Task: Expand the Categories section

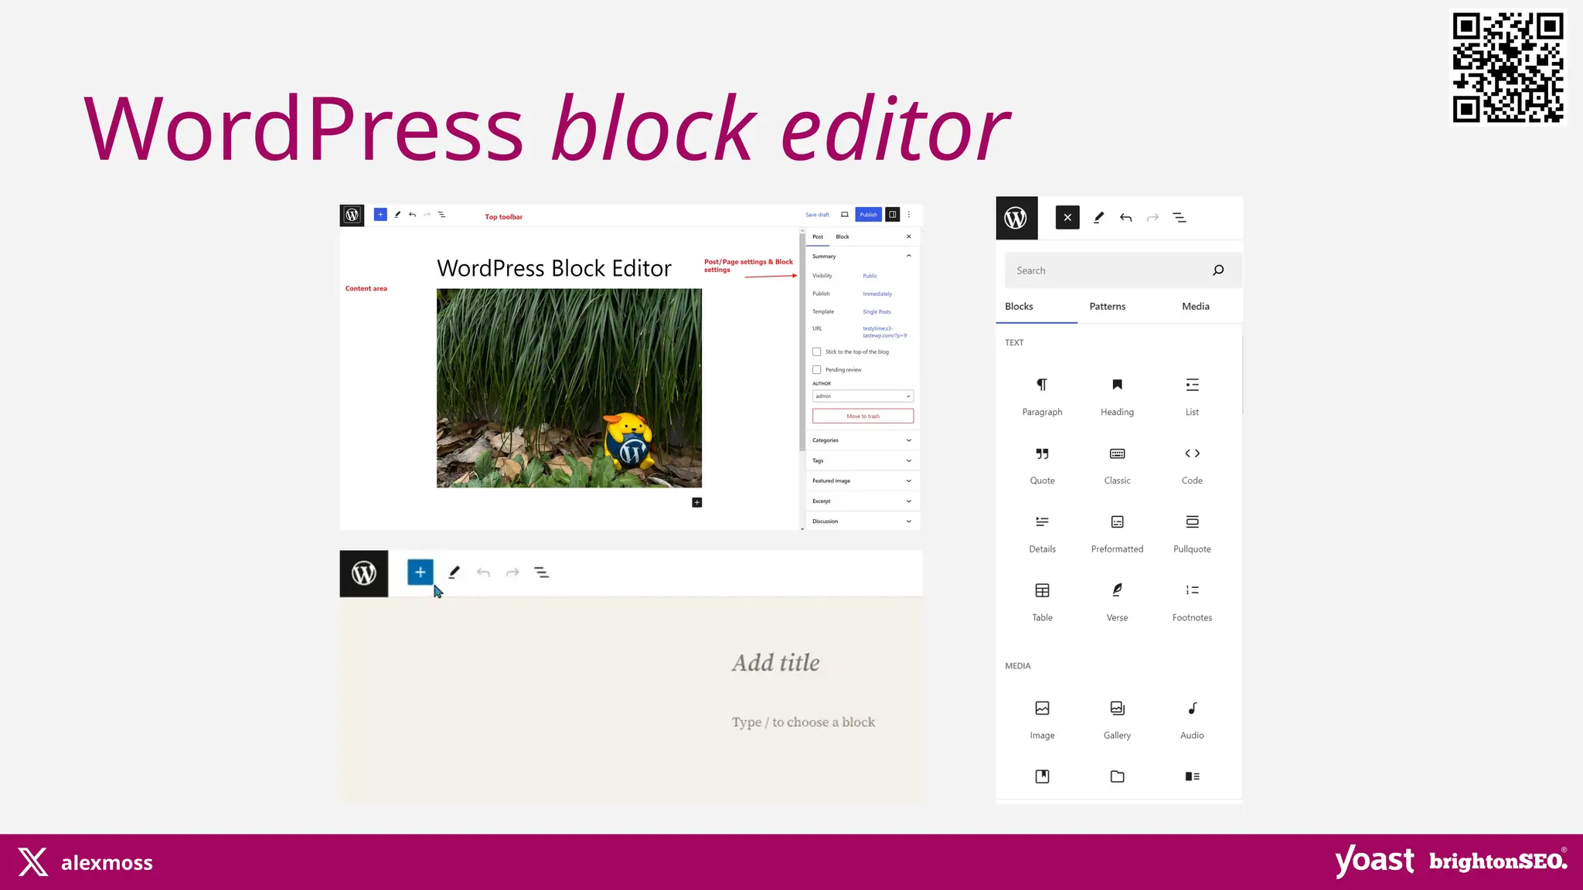Action: 862,440
